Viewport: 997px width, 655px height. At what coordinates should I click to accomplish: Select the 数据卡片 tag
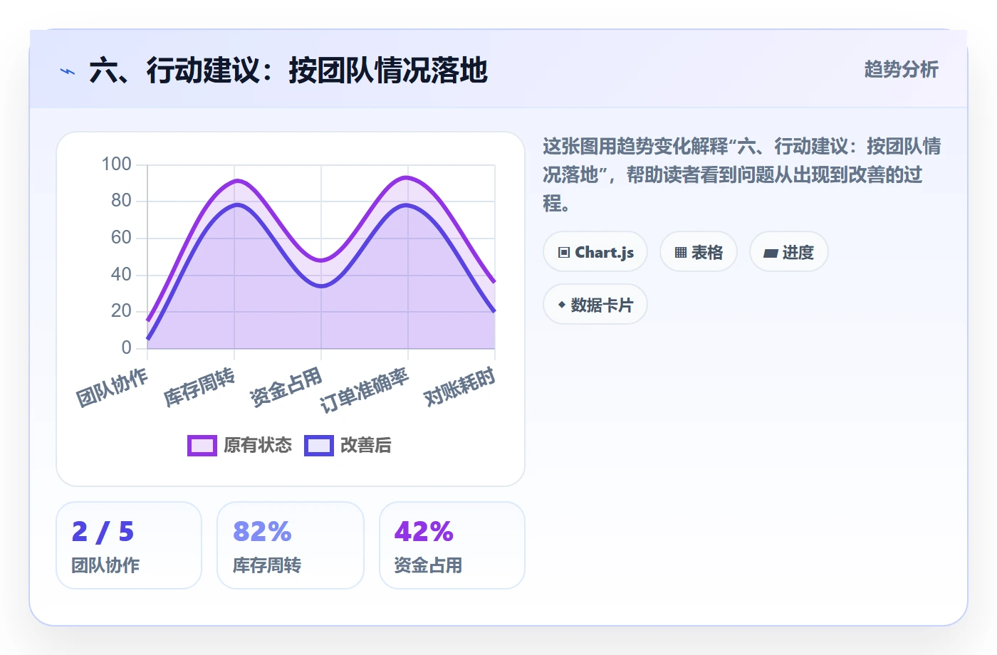point(595,304)
